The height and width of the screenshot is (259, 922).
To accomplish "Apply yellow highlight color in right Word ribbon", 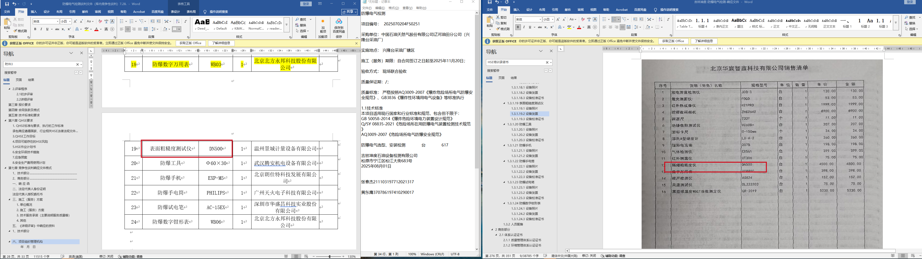I will [569, 27].
